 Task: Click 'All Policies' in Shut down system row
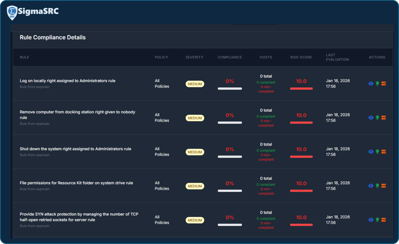click(162, 152)
